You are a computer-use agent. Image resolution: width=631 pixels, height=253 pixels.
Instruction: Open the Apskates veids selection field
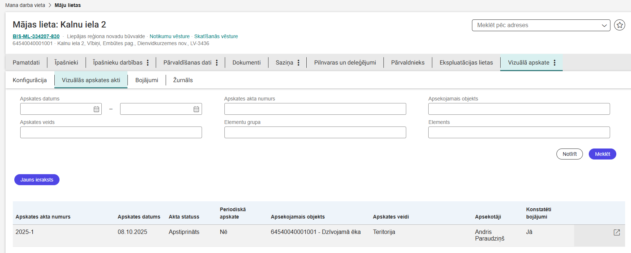111,132
